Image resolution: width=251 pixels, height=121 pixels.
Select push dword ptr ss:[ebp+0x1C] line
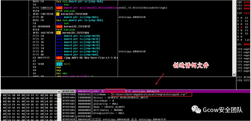tap(78, 39)
